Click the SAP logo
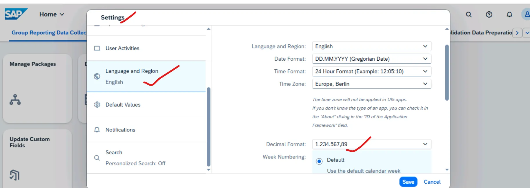The width and height of the screenshot is (530, 188). pos(16,14)
